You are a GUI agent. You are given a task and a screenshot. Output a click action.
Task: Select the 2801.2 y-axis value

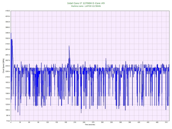point(8,55)
